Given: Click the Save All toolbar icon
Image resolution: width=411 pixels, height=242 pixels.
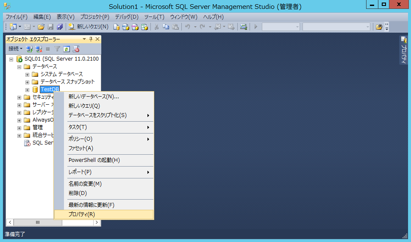Looking at the screenshot, I should coord(60,27).
